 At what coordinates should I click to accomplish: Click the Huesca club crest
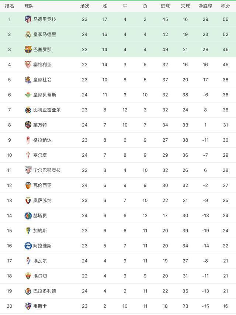coord(28,306)
